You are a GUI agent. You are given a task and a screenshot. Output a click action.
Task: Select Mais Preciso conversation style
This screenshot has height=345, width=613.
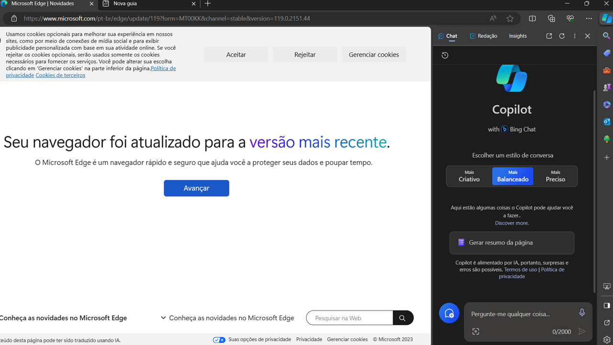556,176
